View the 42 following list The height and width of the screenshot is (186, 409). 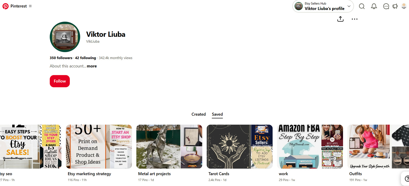85,58
